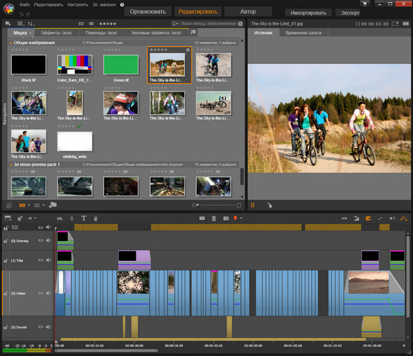Click the orange marker icon in timeline toolbar
Viewport: 413px width, 356px height.
[235, 218]
